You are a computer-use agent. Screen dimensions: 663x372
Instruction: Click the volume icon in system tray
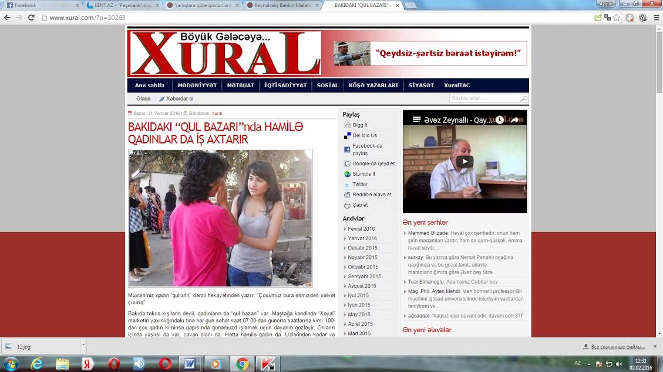tap(618, 364)
